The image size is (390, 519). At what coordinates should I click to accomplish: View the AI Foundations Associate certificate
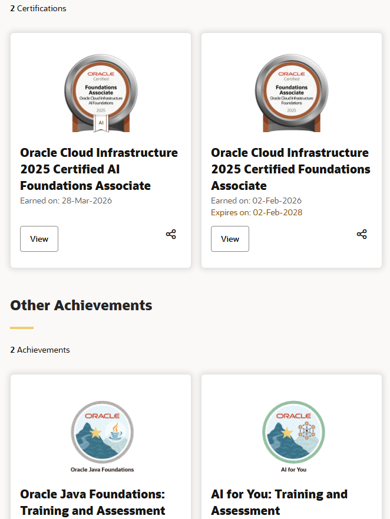(39, 239)
